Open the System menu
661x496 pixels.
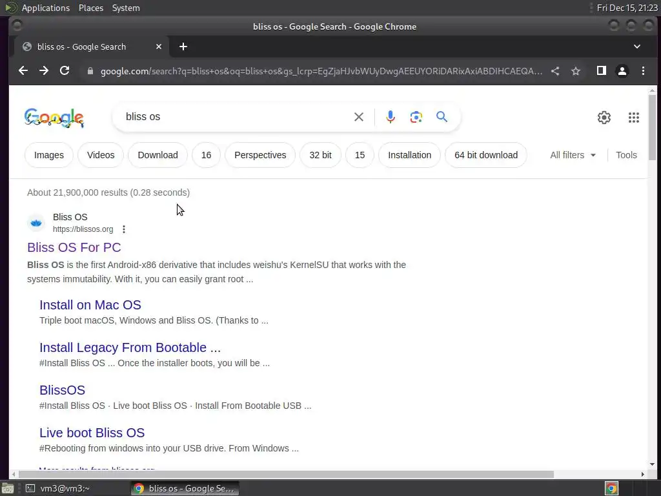tap(126, 8)
